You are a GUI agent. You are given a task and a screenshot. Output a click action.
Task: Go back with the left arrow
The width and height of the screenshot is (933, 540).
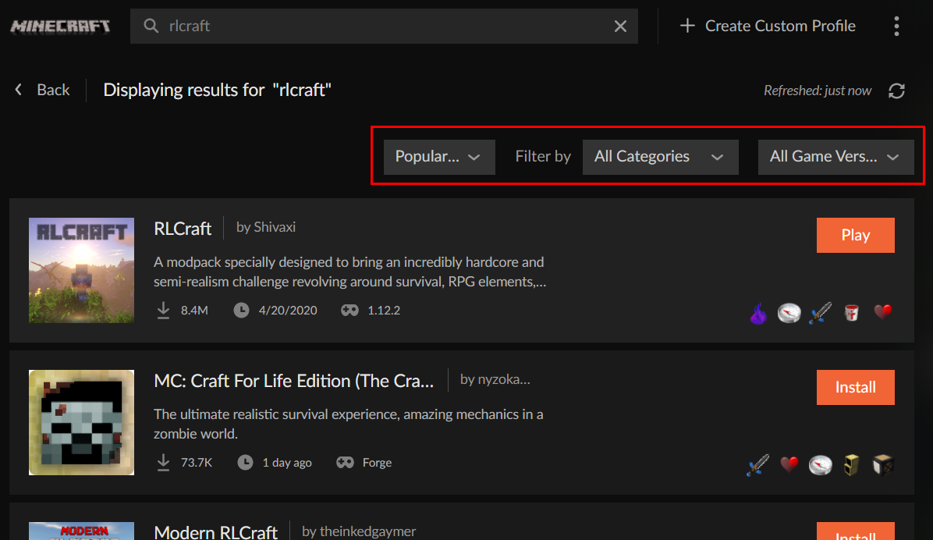click(19, 90)
